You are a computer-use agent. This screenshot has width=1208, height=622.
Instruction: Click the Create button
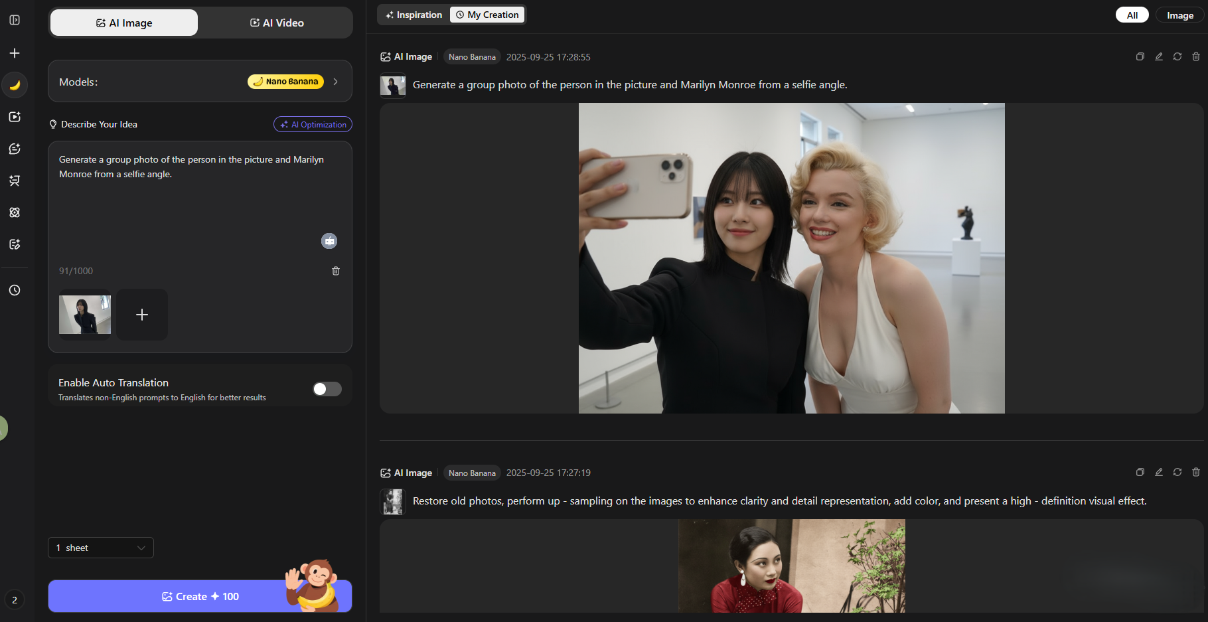[200, 596]
